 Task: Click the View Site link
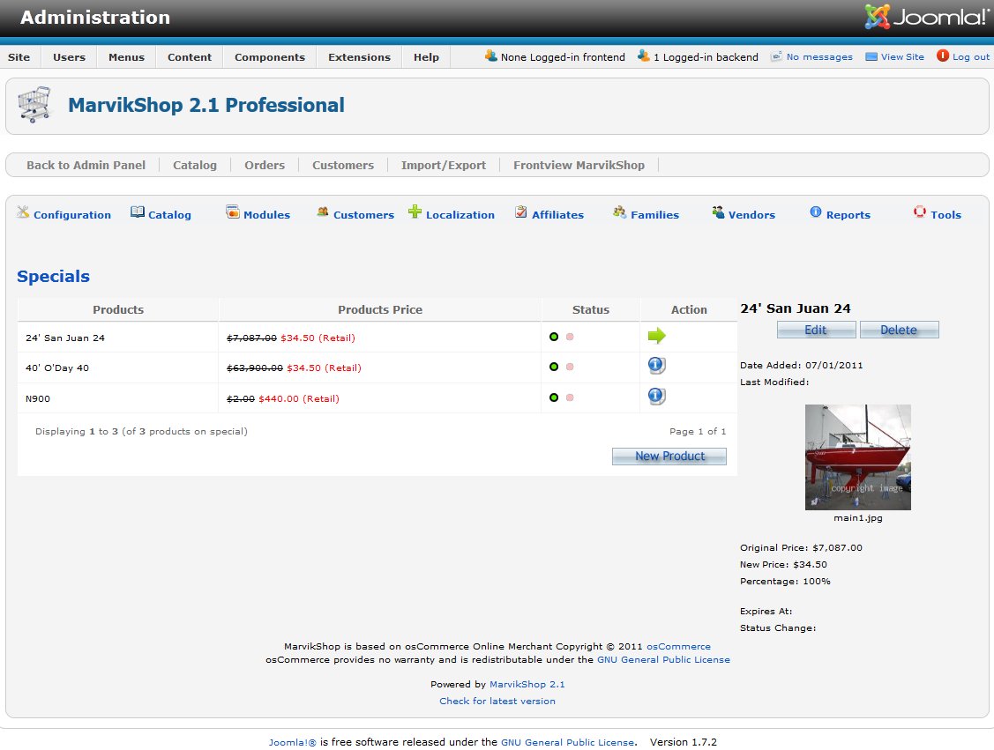point(903,57)
